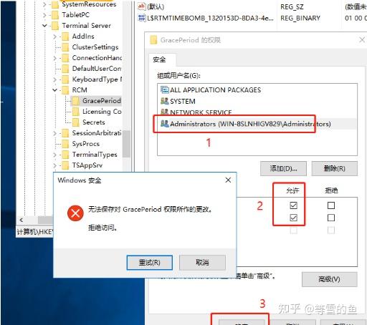Screen dimensions: 367x325
Task: Click the default string value icon
Action: pos(141,6)
